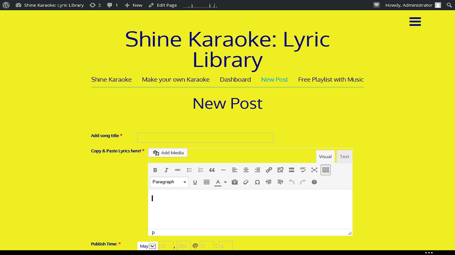Toggle the toolbar kitchen sink button
The width and height of the screenshot is (455, 255).
[x=325, y=170]
